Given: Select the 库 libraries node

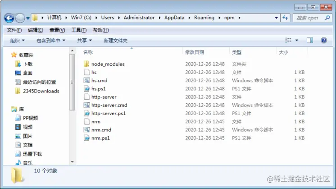Looking at the screenshot, I should coord(17,109).
